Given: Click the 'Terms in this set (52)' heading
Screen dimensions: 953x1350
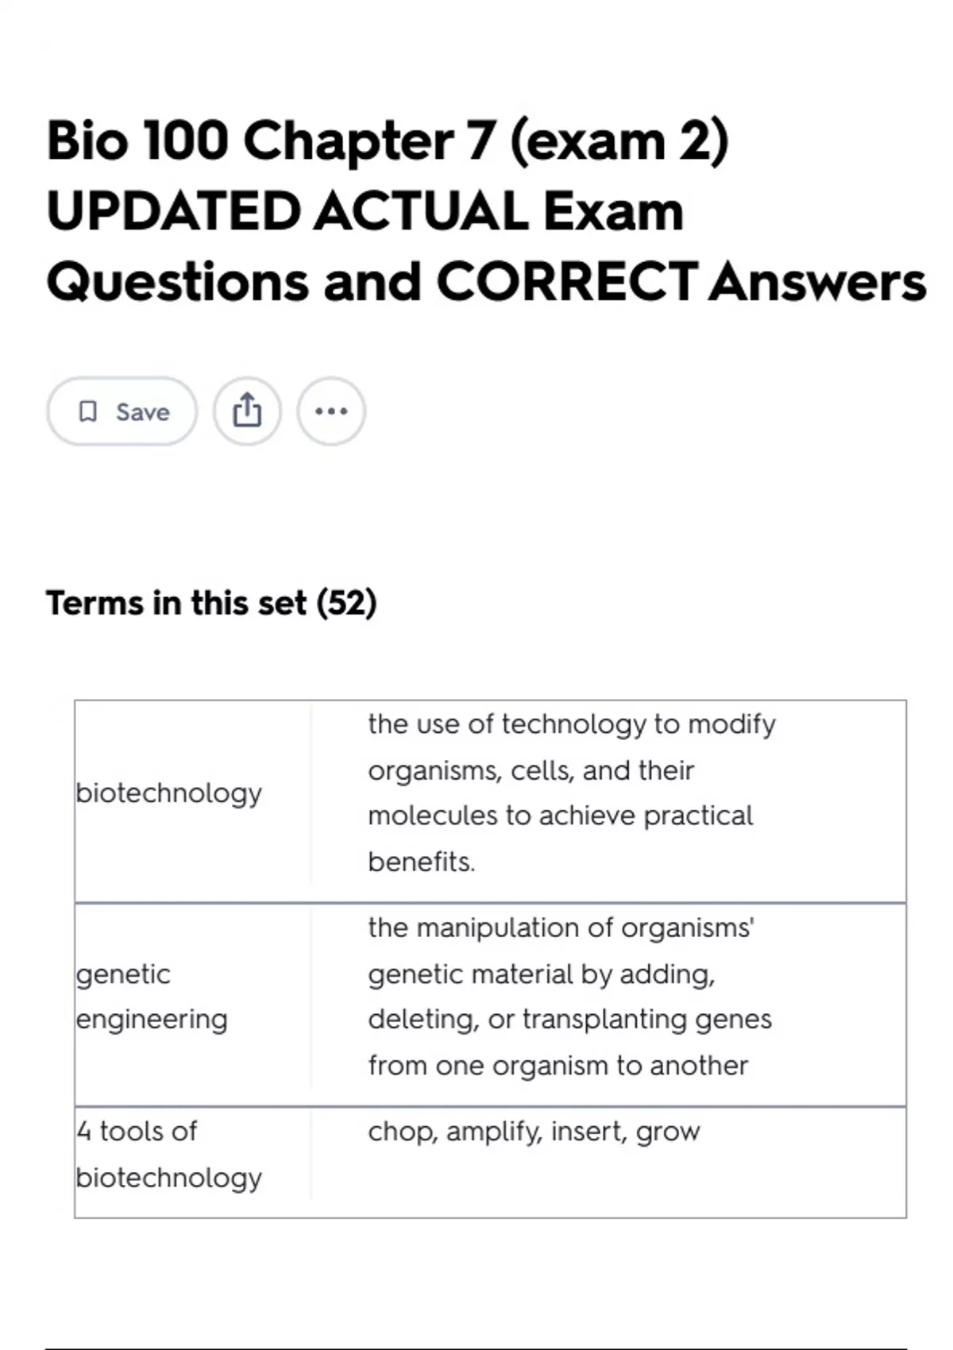Looking at the screenshot, I should coord(211,603).
